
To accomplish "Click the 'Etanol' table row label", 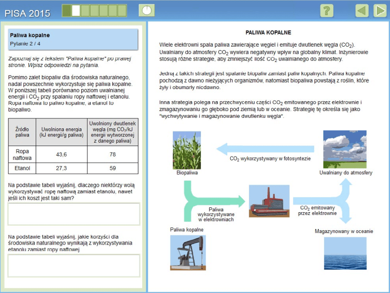I will point(22,168).
